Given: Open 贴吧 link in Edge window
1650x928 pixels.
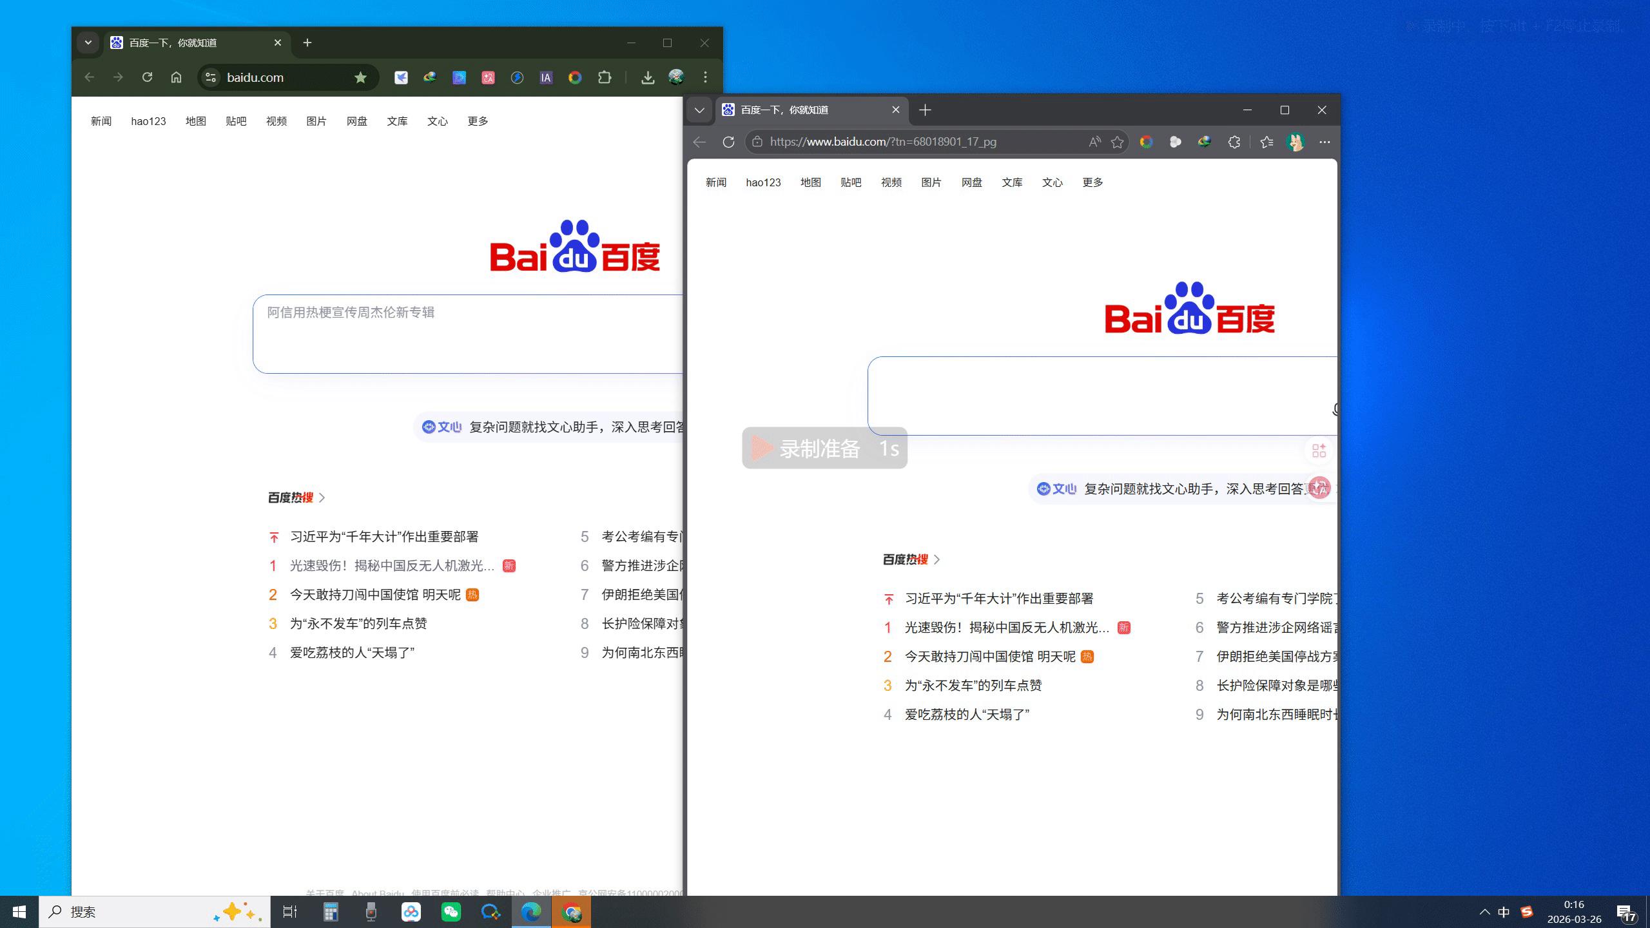Looking at the screenshot, I should (x=851, y=182).
